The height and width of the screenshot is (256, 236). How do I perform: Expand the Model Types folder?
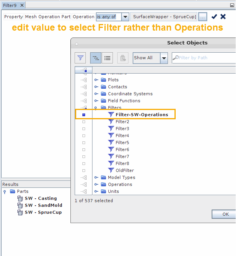click(96, 177)
